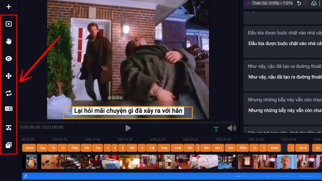Screen dimensions: 322x181
Task: Click the redo arrow icon
Action: point(305,3)
